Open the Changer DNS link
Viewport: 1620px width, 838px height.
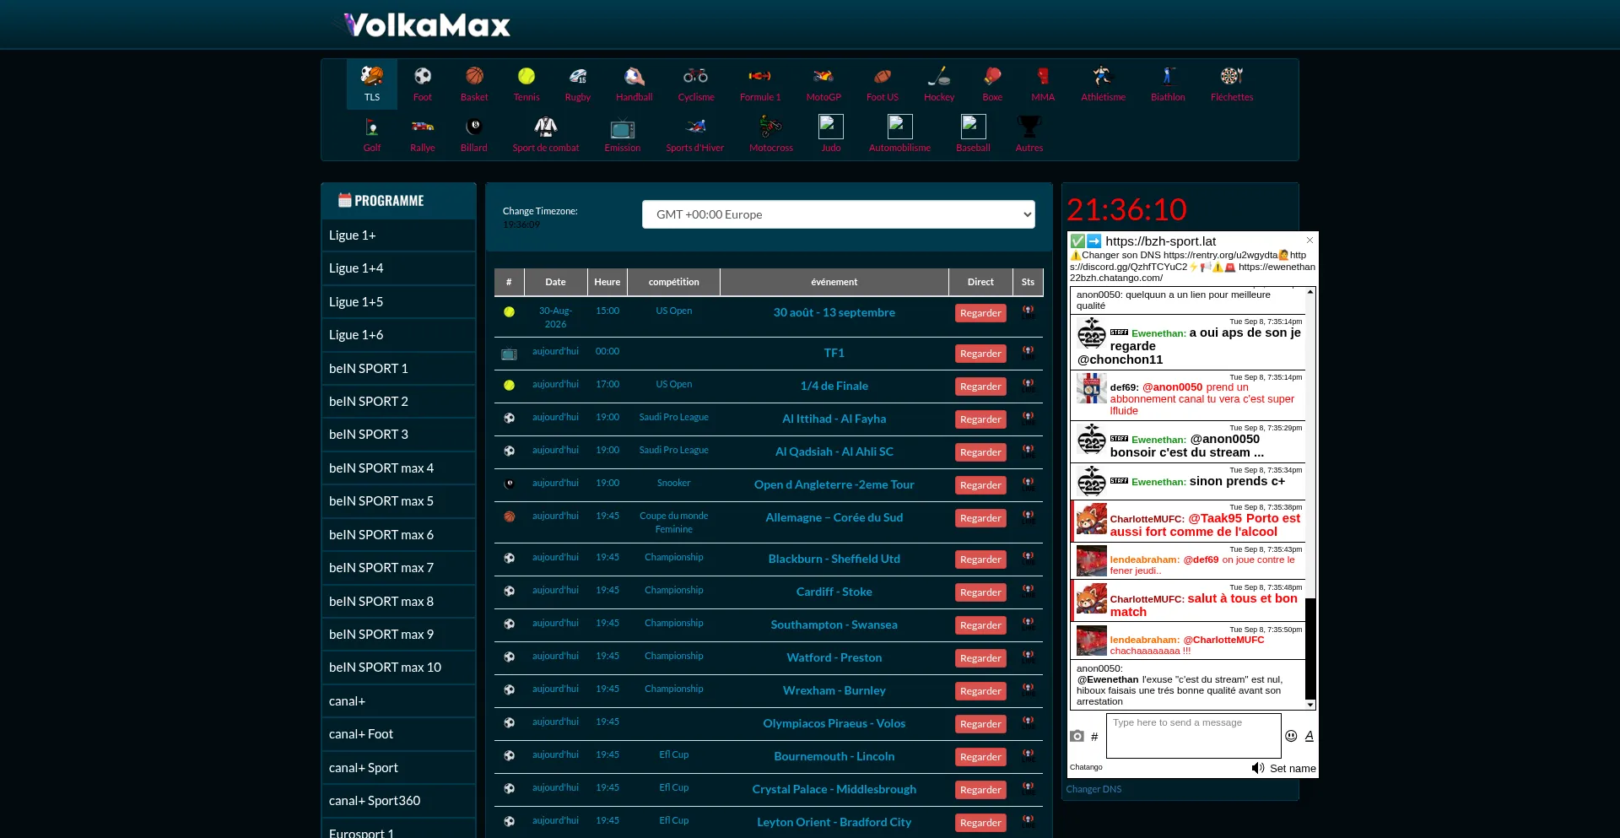coord(1093,789)
